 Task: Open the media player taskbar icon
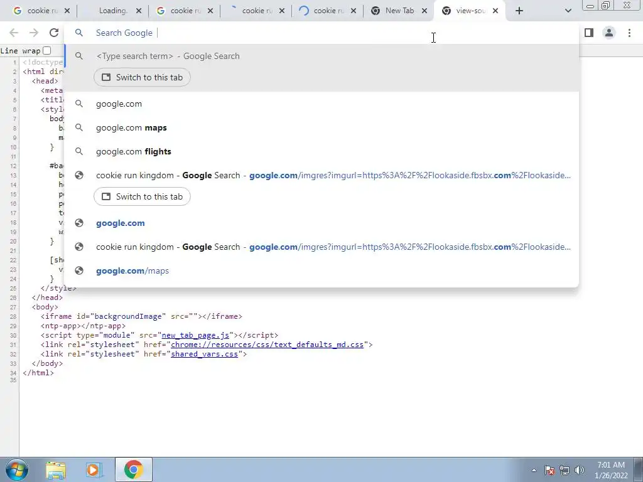(94, 469)
